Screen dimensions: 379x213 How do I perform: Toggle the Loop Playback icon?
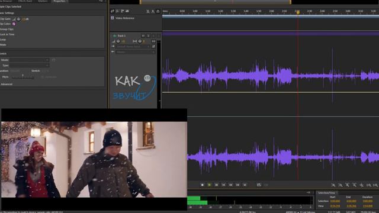coord(259,185)
